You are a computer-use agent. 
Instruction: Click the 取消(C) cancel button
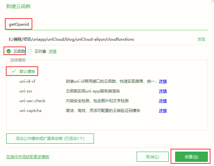pos(153,157)
